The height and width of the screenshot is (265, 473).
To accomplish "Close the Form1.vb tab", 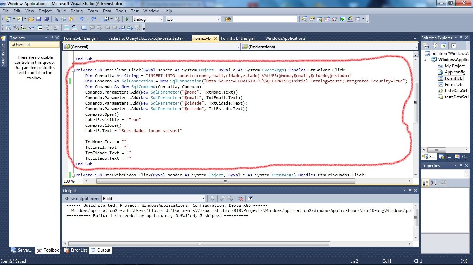I will point(215,38).
